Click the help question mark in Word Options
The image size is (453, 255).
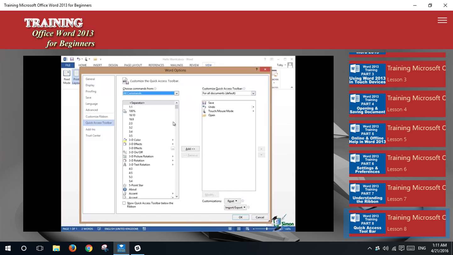pyautogui.click(x=257, y=70)
